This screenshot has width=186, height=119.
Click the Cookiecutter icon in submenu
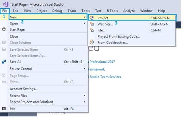92,42
